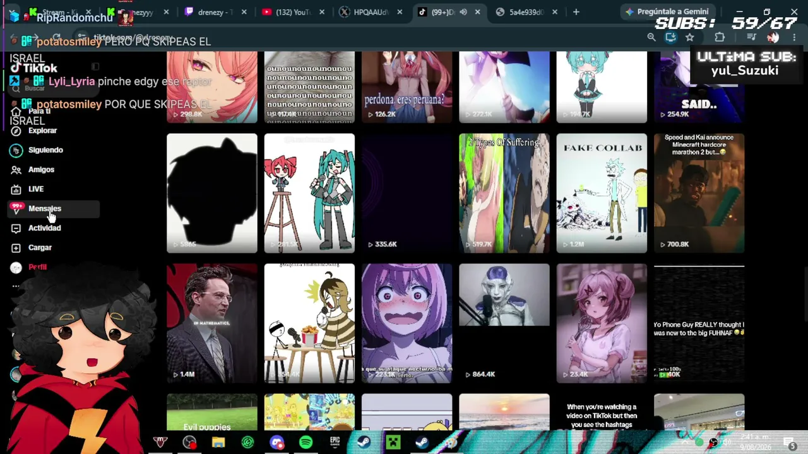The width and height of the screenshot is (808, 454).
Task: Expand the three-dot more menu in sidebar
Action: tap(16, 286)
